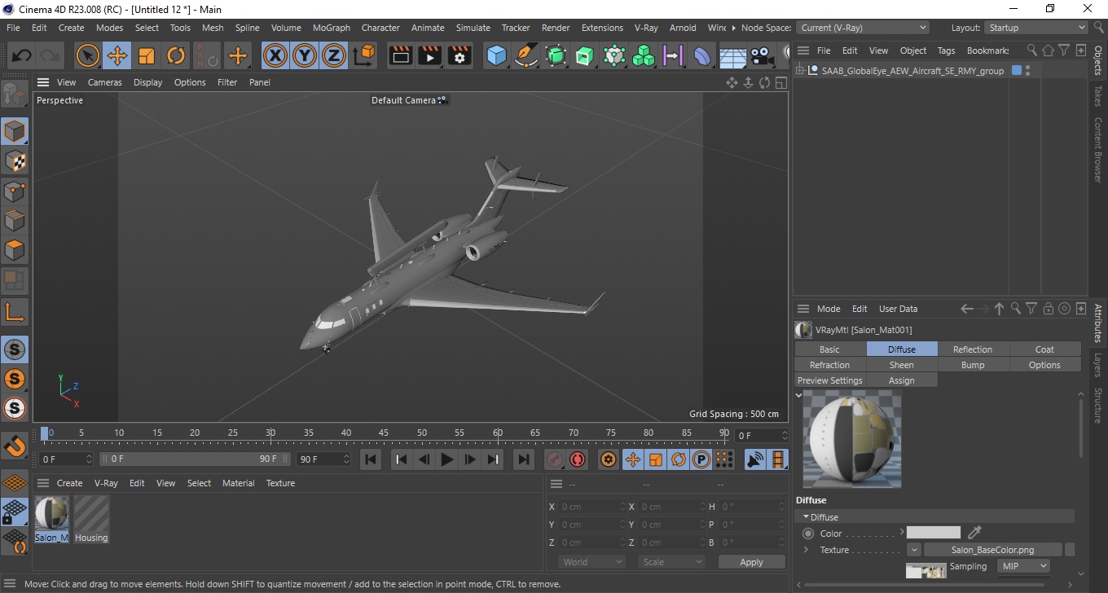Open the Spline Pen tool

[x=526, y=55]
